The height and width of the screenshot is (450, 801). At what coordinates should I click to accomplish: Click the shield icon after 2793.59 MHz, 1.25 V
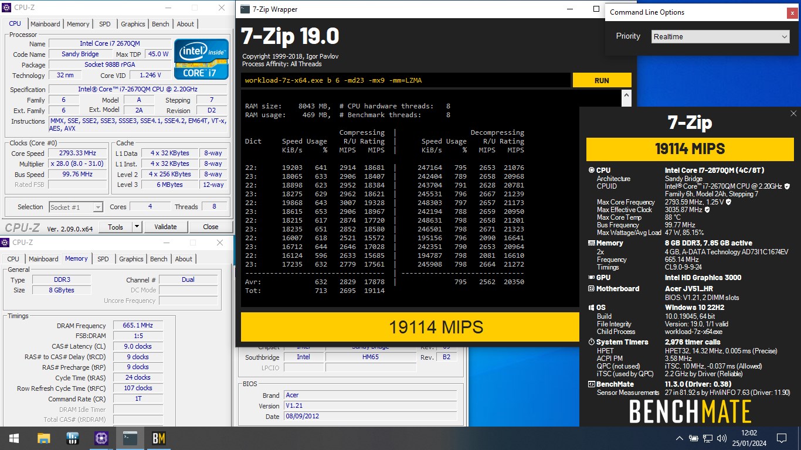(728, 202)
